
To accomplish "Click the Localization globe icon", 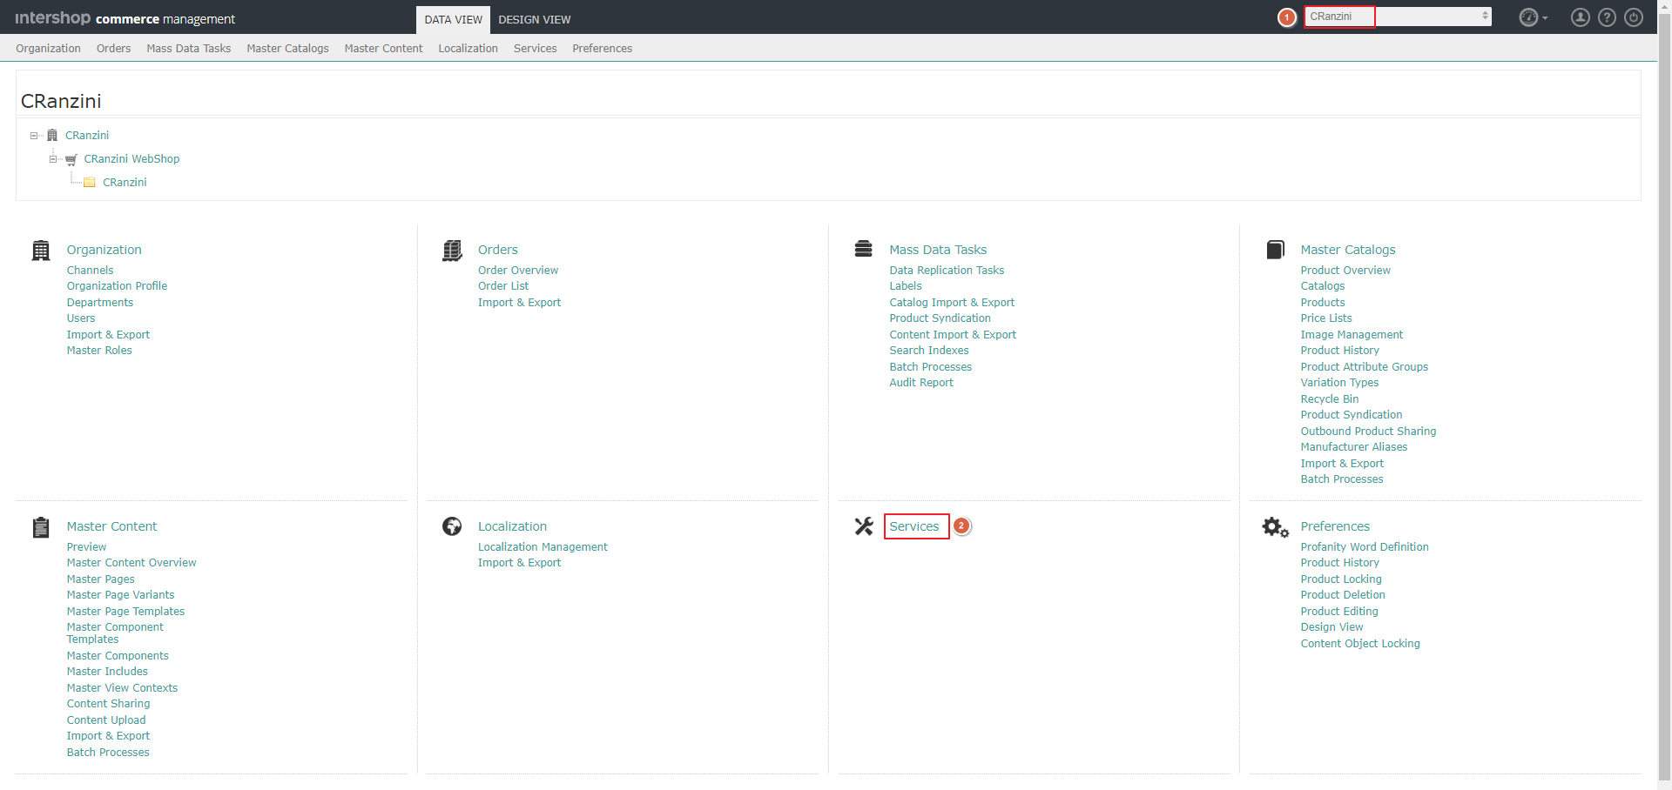I will 452,526.
